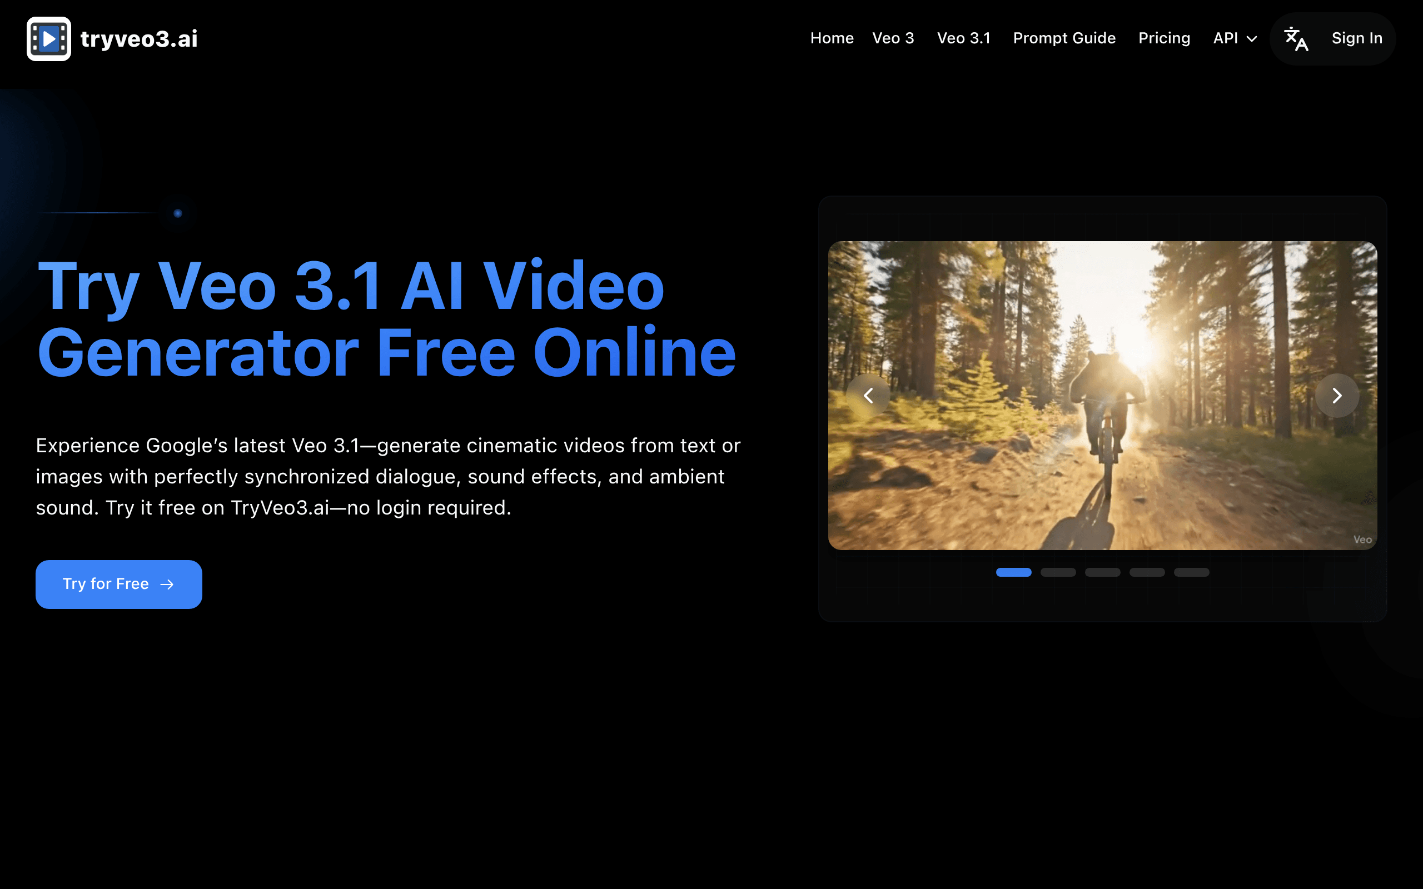Open the Prompt Guide link
Viewport: 1423px width, 889px height.
coord(1064,38)
